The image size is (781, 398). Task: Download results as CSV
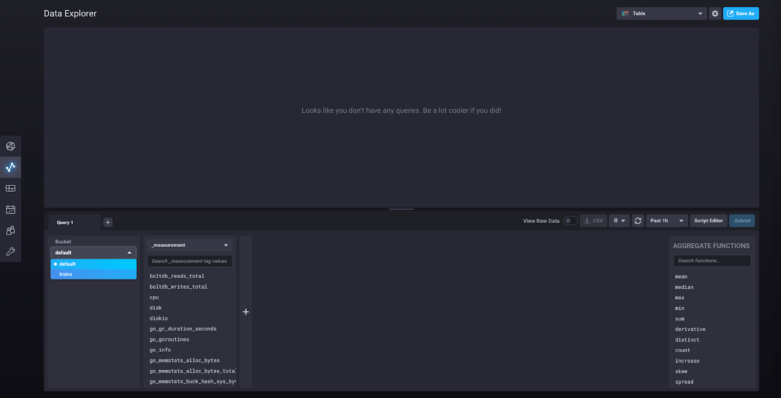pyautogui.click(x=594, y=221)
